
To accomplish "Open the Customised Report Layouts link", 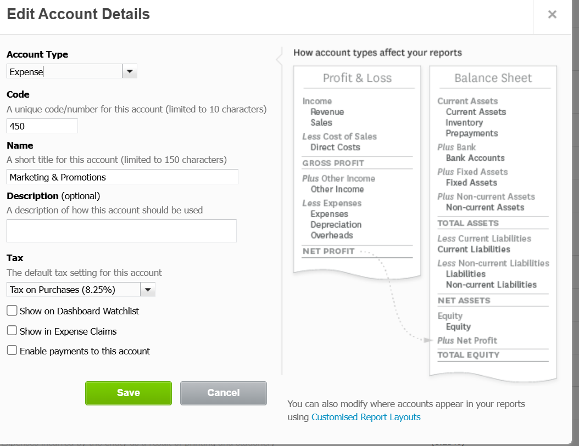I will [366, 417].
